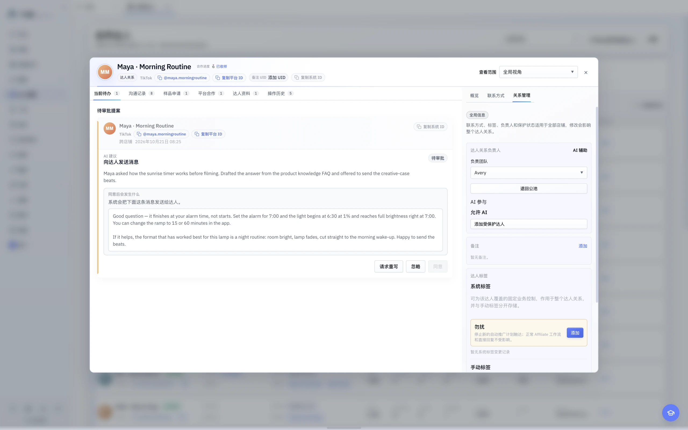
Task: Copy @maya.morningroutine handle in dialog header
Action: tap(182, 78)
